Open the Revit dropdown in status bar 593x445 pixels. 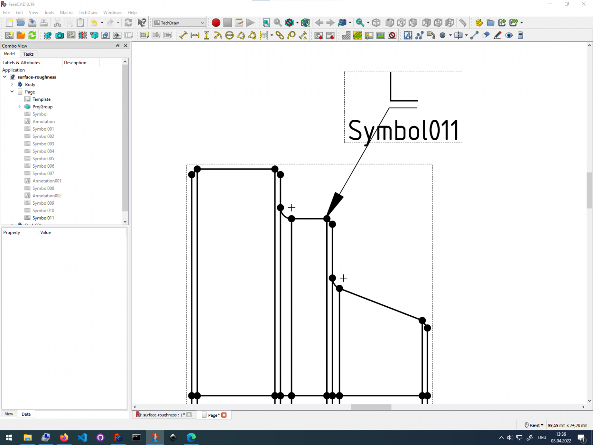534,425
